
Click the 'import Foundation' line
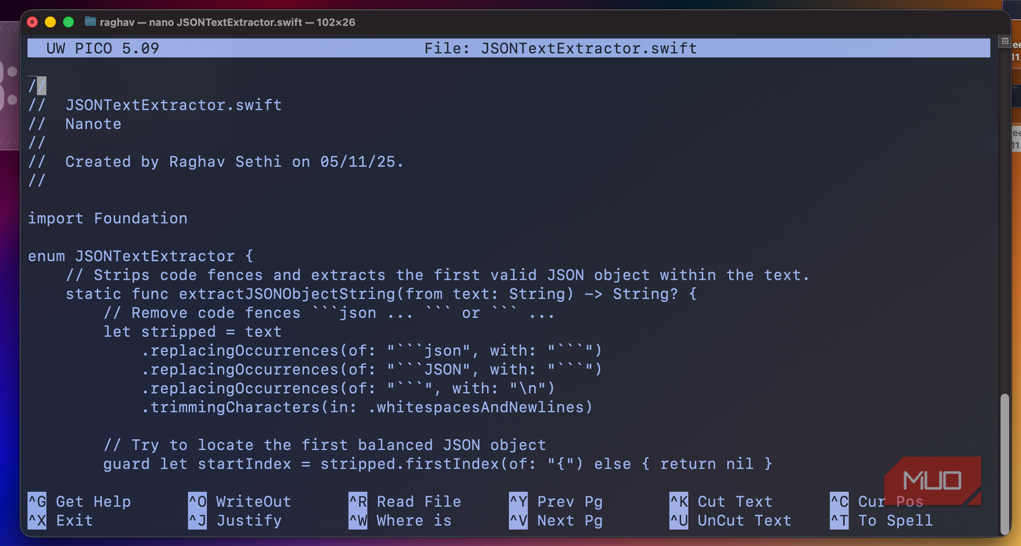tap(108, 219)
